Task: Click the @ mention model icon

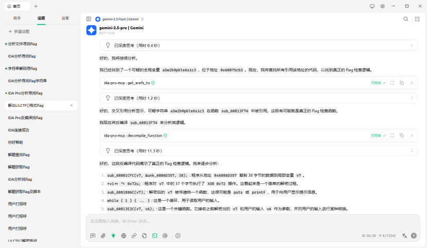Action: (165, 236)
